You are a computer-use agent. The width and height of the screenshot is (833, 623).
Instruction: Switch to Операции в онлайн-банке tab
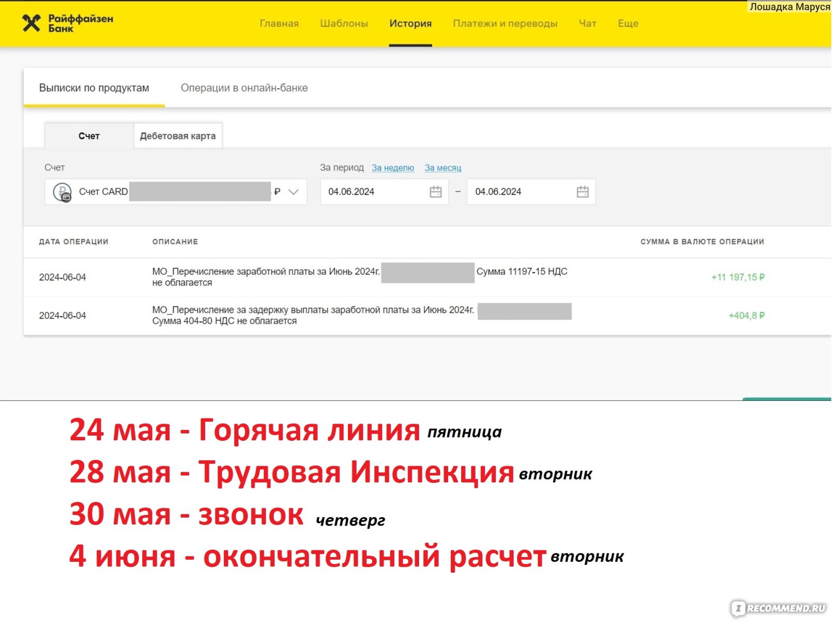click(244, 88)
